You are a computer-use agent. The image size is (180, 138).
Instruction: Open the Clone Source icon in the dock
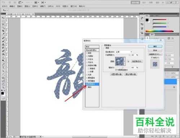click(142, 32)
